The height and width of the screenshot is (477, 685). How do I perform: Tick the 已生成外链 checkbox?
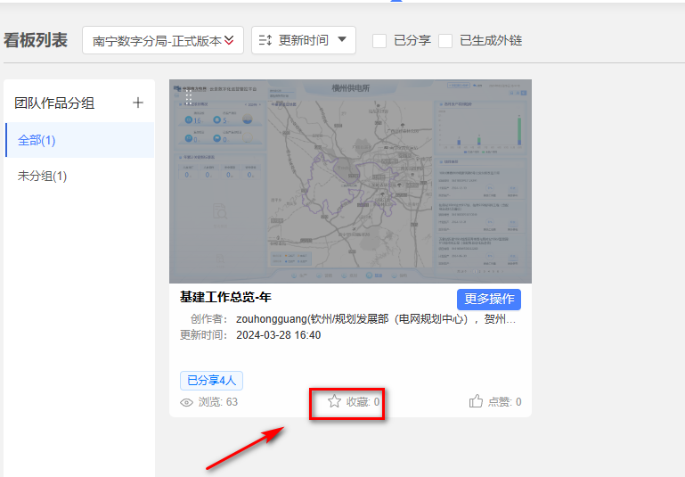tap(445, 40)
